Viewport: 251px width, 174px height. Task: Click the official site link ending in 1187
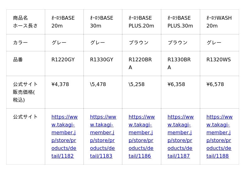[x=180, y=136]
